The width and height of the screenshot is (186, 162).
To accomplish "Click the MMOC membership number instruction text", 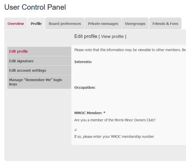I will pyautogui.click(x=114, y=137).
